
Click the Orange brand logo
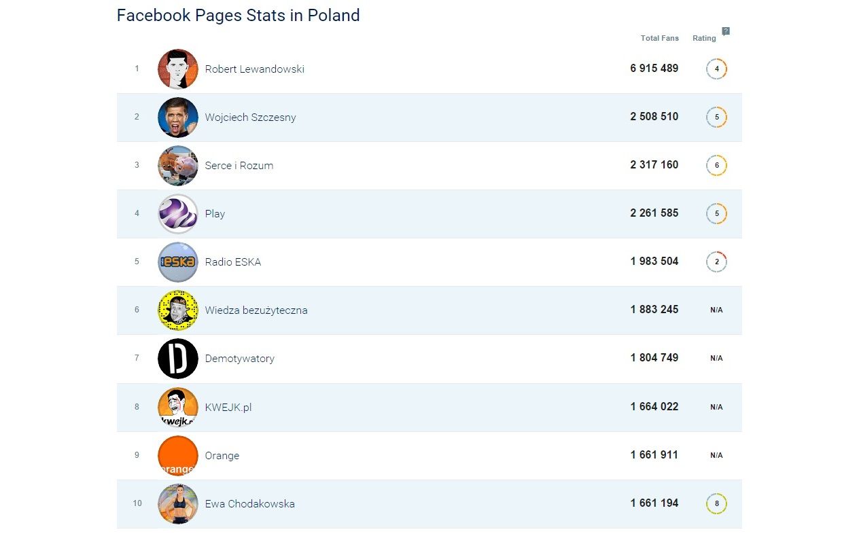tap(178, 455)
